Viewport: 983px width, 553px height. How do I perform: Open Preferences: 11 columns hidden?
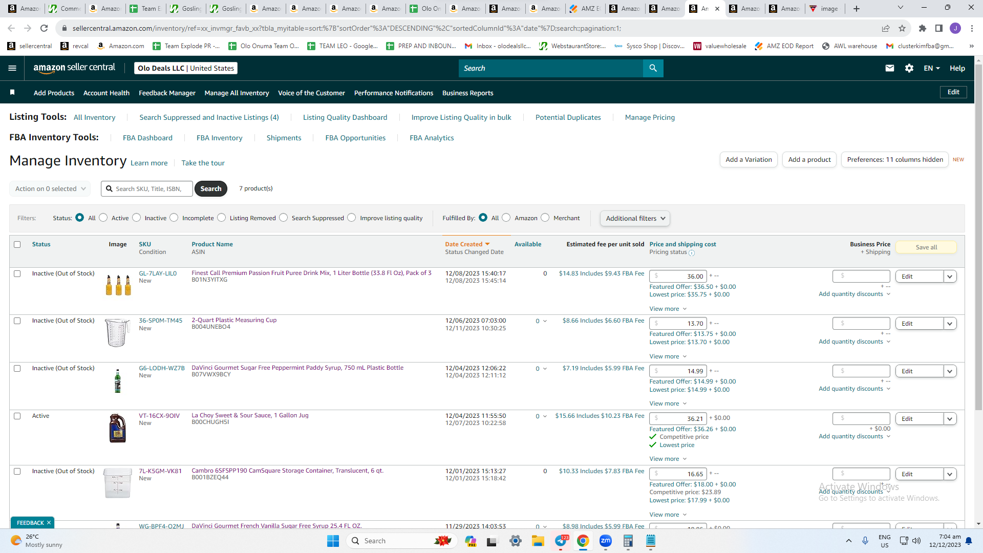(x=895, y=160)
